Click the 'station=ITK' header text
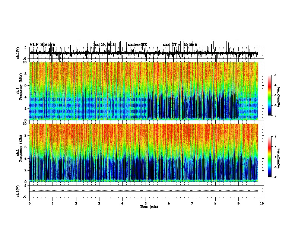The height and width of the screenshot is (228, 295). [137, 45]
